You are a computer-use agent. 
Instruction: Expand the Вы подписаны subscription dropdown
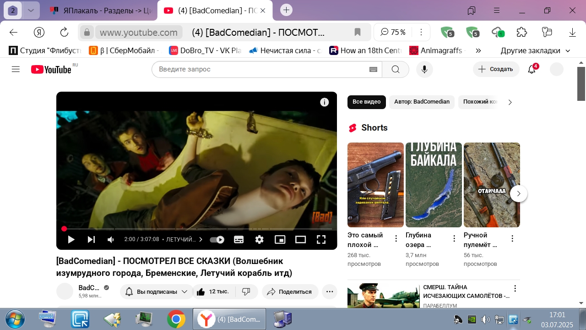pyautogui.click(x=157, y=291)
